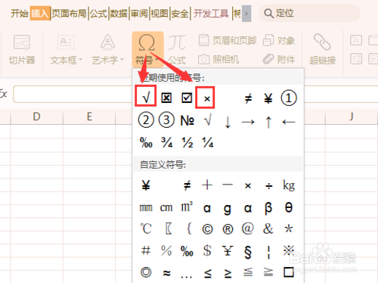Insert the @ at symbol
This screenshot has height=283, width=378.
click(248, 229)
